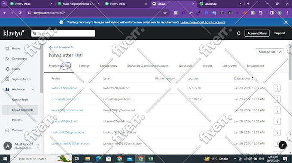
Task: Switch to Fiverr digitalmarketup browser tab
Action: (79, 4)
